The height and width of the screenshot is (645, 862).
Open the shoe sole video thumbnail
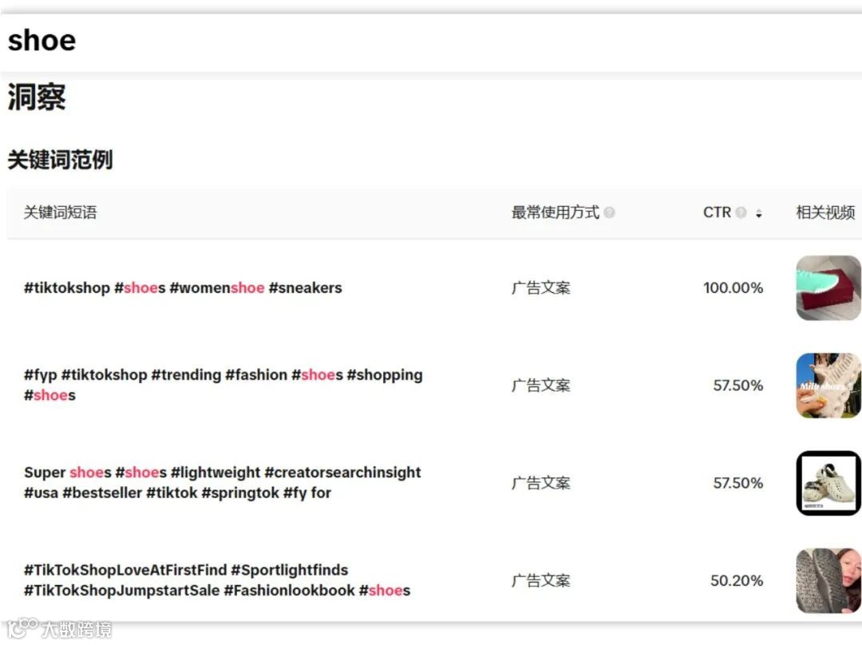click(828, 580)
